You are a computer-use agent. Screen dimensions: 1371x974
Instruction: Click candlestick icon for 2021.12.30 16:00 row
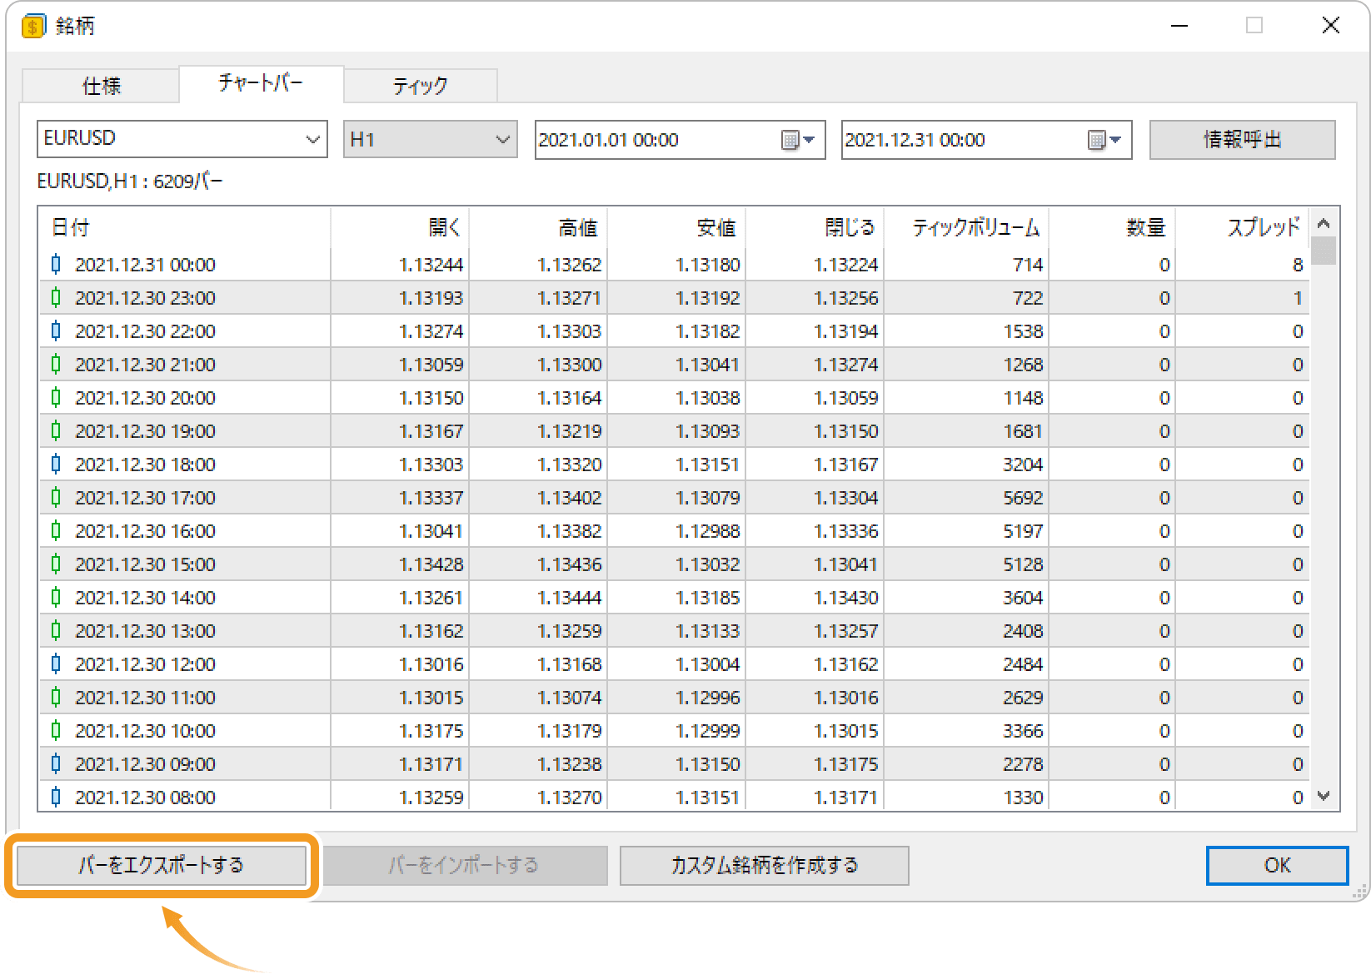click(x=56, y=531)
